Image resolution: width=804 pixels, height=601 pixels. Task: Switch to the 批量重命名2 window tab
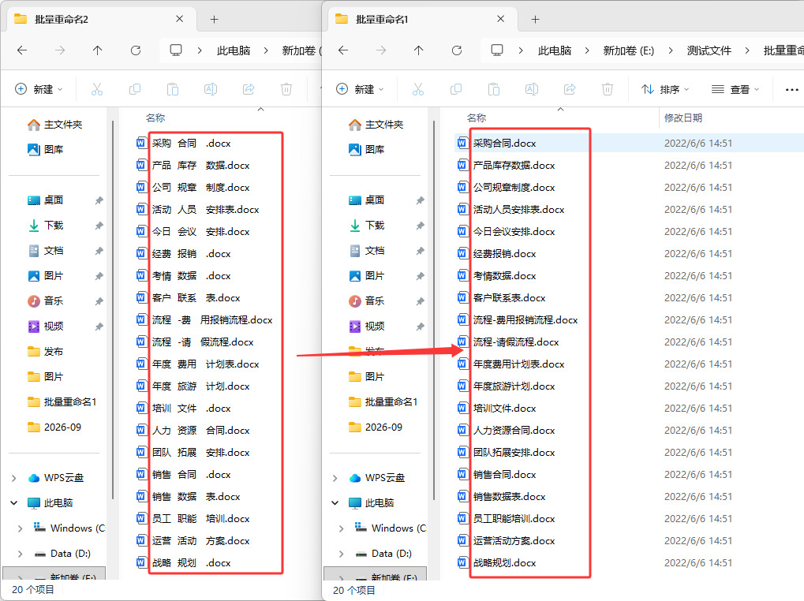[x=101, y=20]
